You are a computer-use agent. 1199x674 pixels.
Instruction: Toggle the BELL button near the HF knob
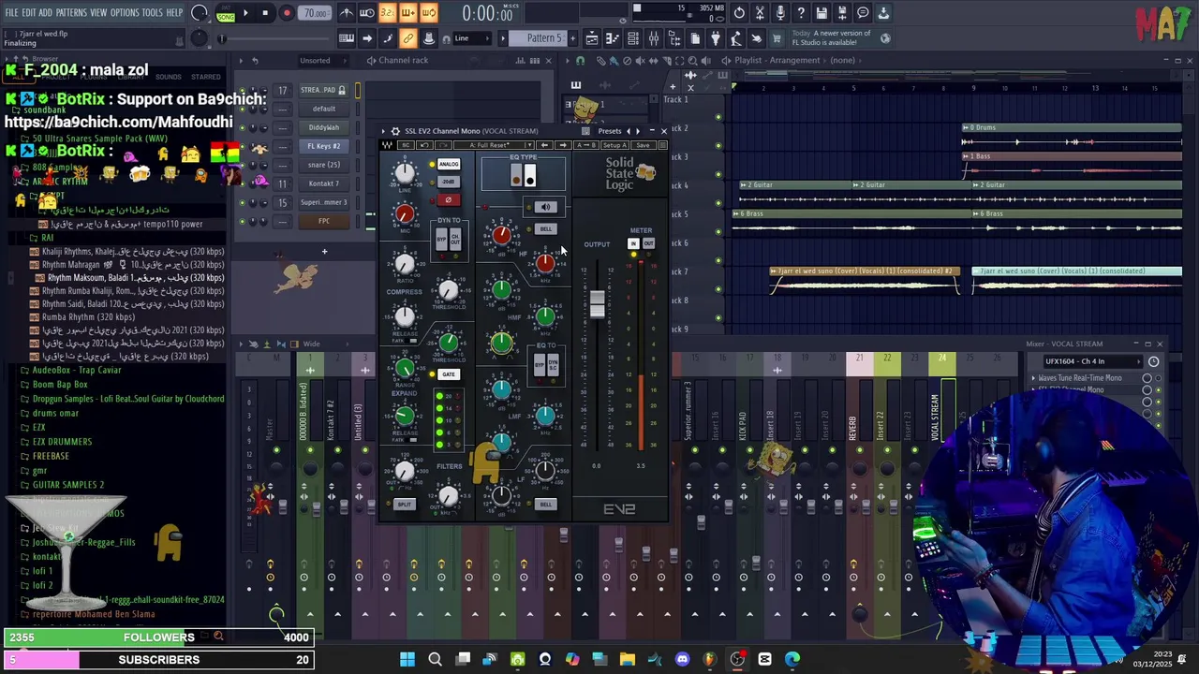[546, 229]
